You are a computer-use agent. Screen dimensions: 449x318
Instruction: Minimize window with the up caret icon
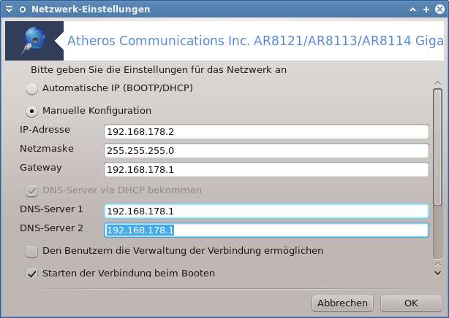point(412,9)
